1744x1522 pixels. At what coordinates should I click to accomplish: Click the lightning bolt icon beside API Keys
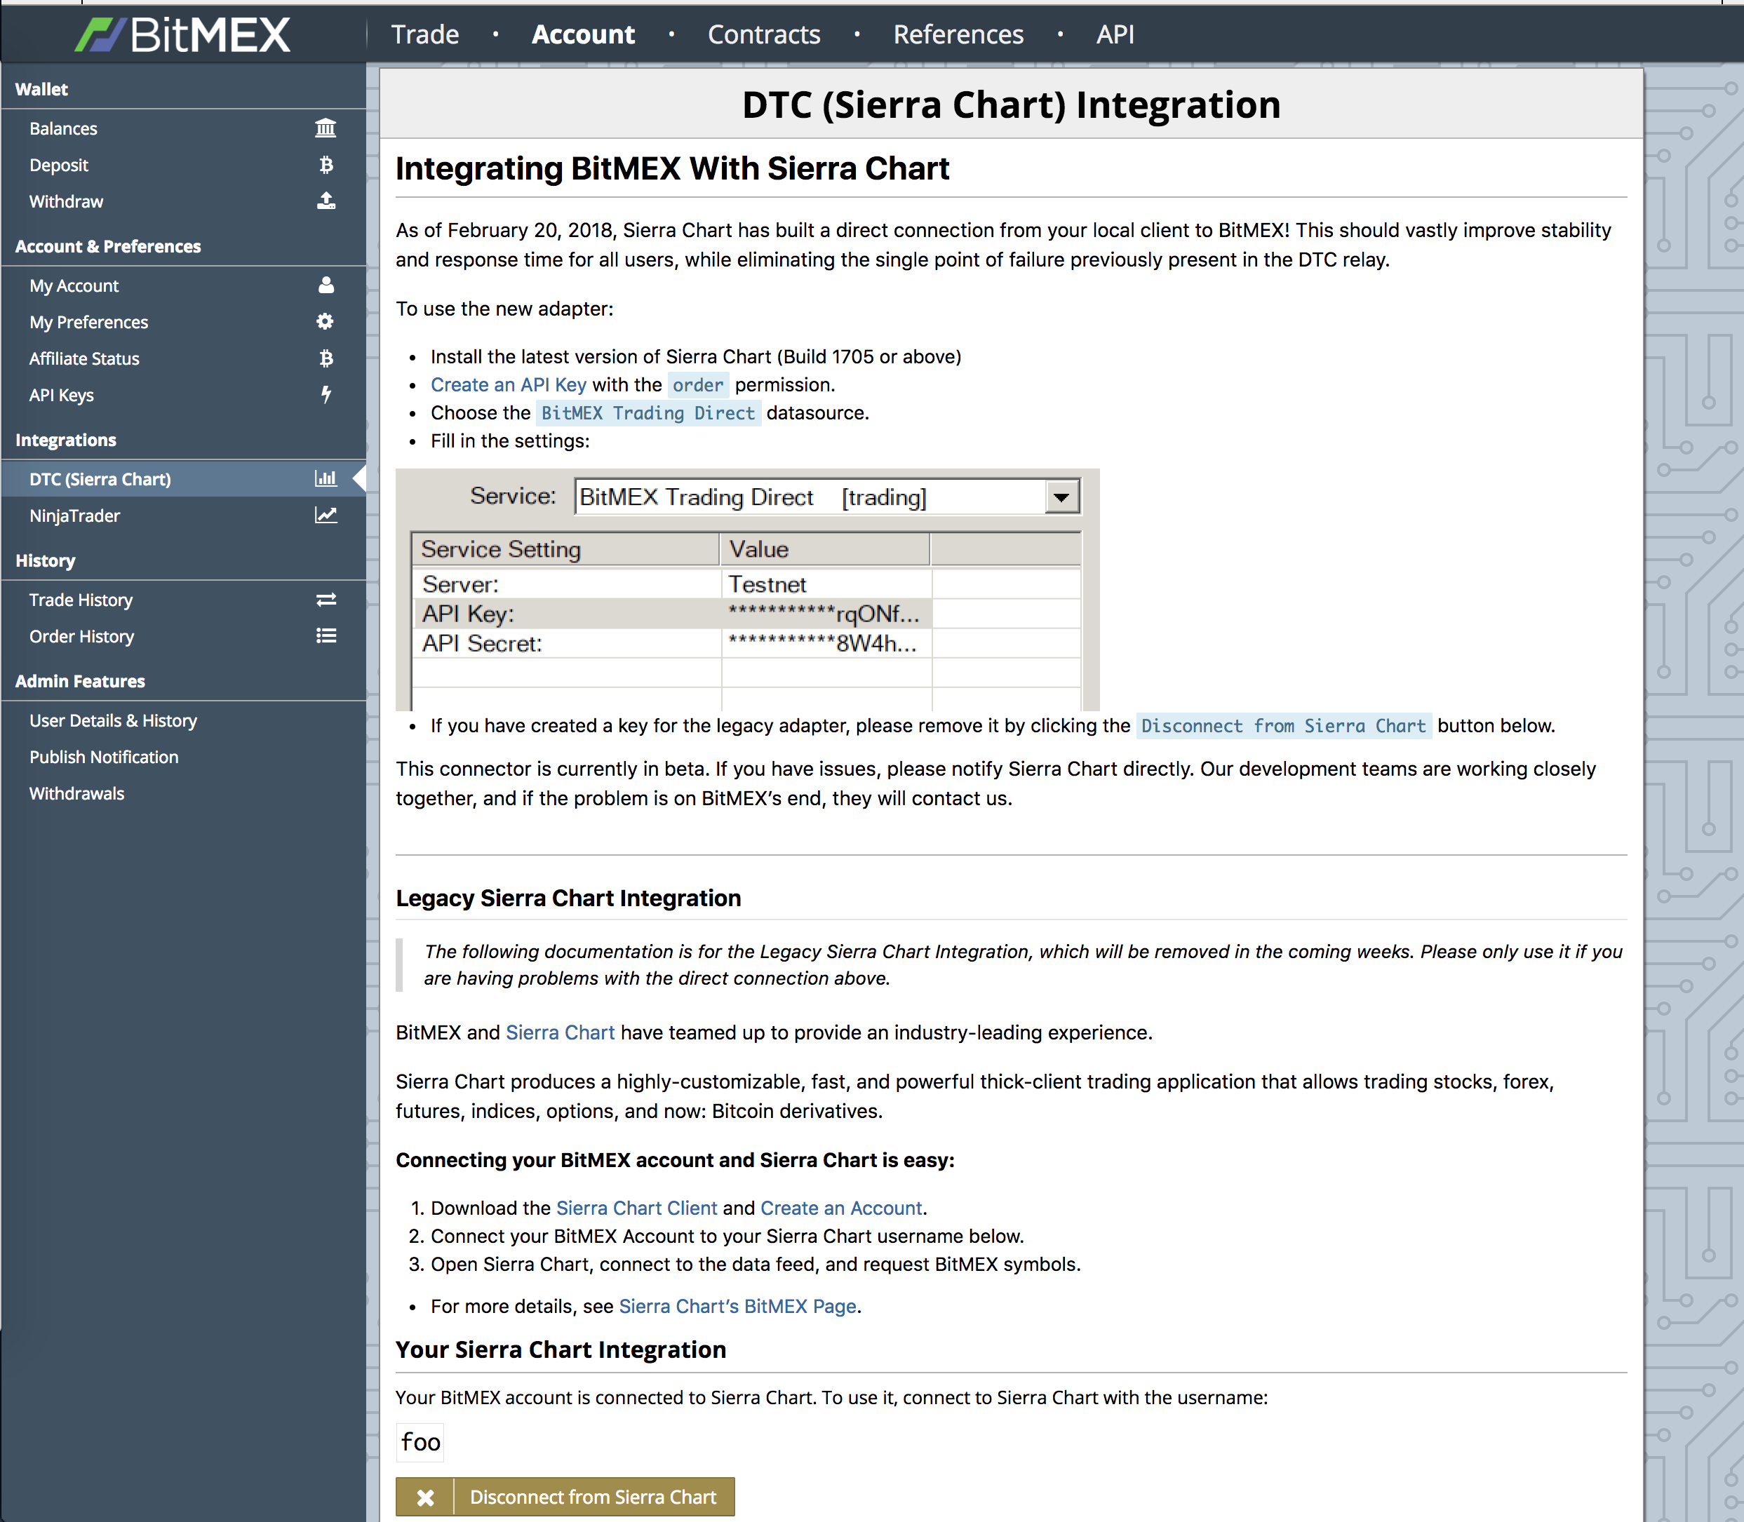point(326,395)
